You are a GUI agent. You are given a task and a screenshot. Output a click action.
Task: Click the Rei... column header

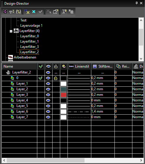123,66
